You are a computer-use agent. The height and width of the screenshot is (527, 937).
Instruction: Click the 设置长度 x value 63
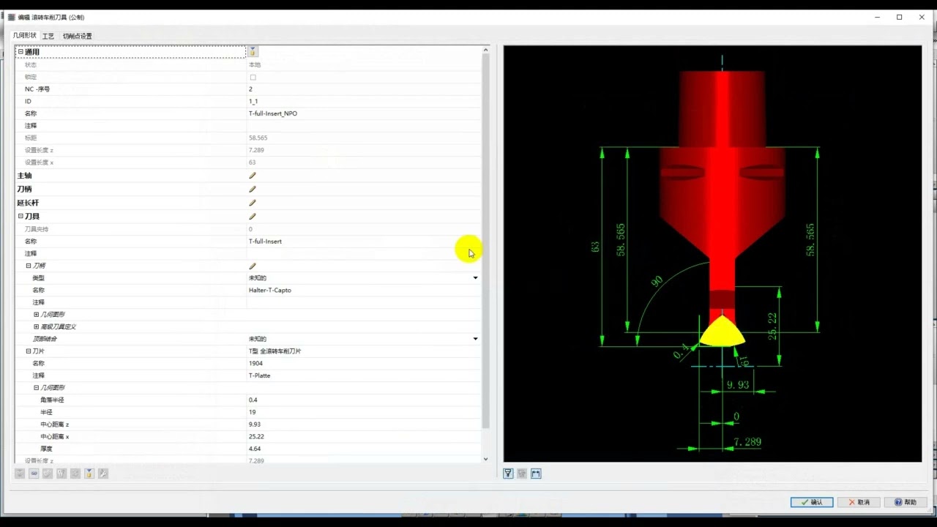pyautogui.click(x=253, y=162)
